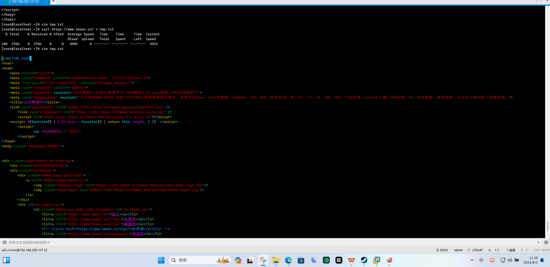The image size is (550, 267).
Task: Add a new session tab with plus button
Action: click(54, 1)
